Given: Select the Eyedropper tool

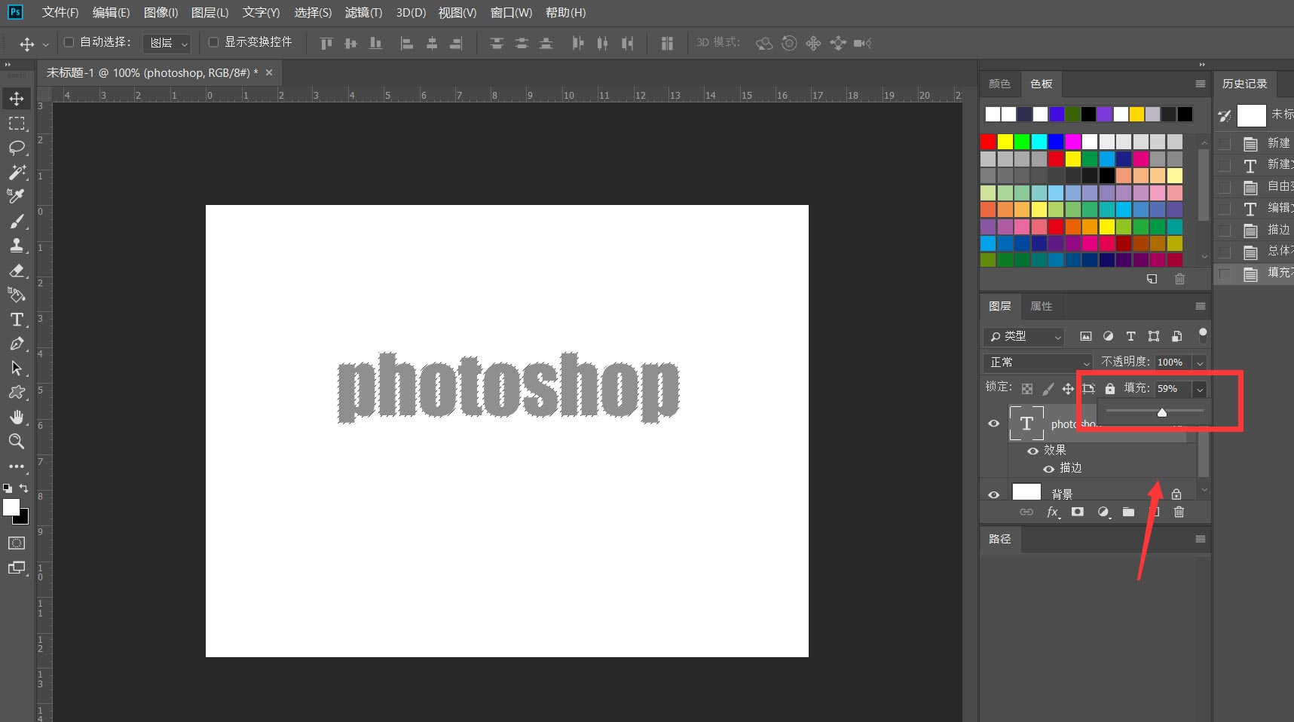Looking at the screenshot, I should 17,197.
